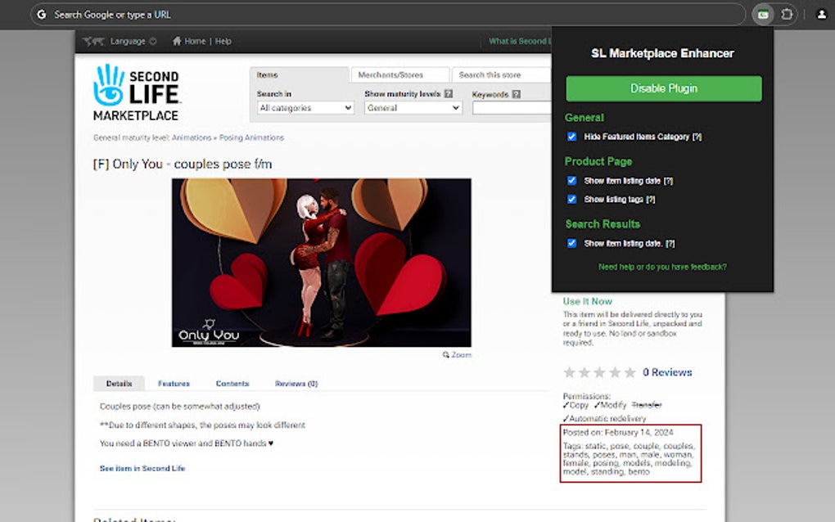Click the SL Marketplace Enhancer toolbar icon
The height and width of the screenshot is (522, 835).
[x=763, y=14]
